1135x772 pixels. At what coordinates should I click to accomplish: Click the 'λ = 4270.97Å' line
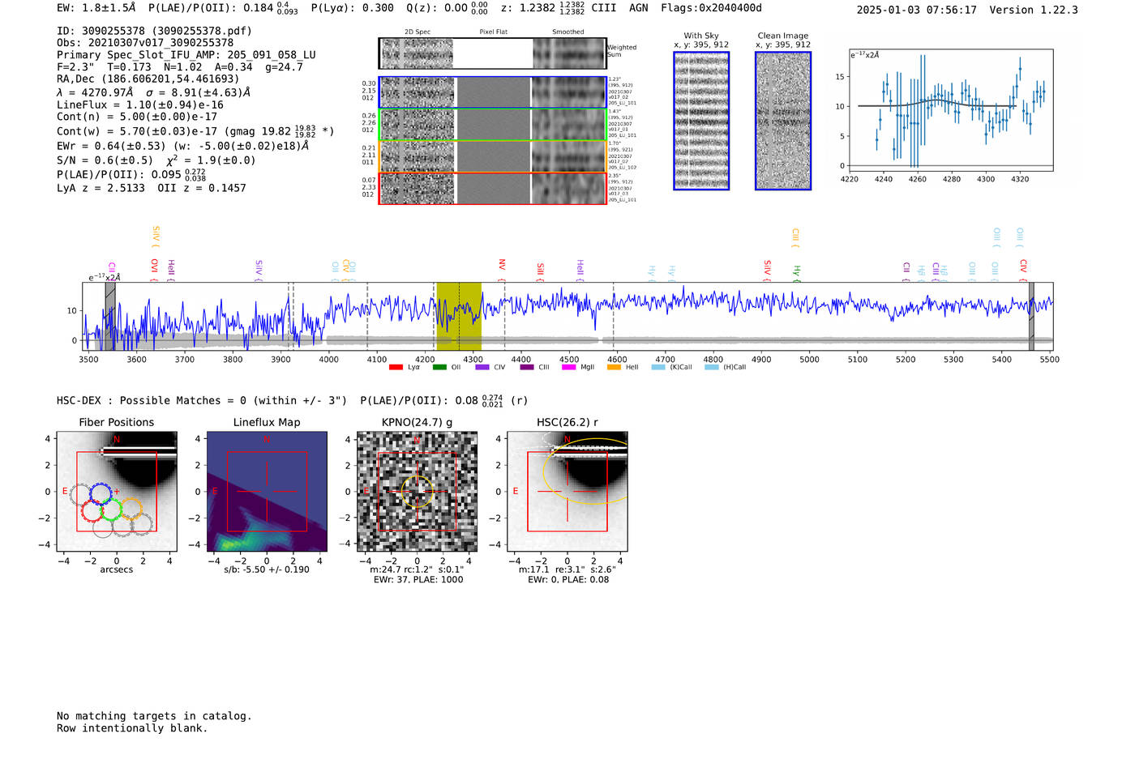(x=153, y=92)
